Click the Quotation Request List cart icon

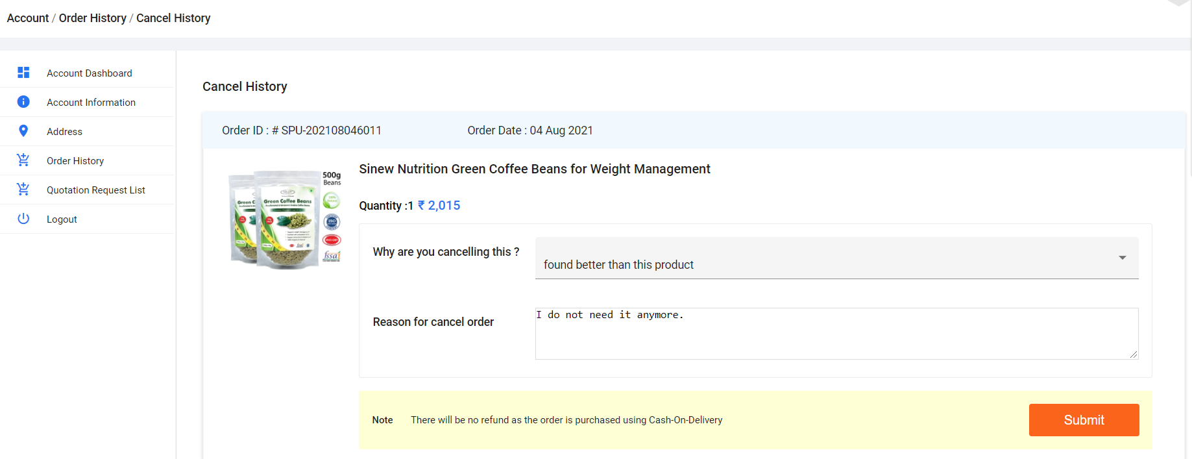click(23, 189)
